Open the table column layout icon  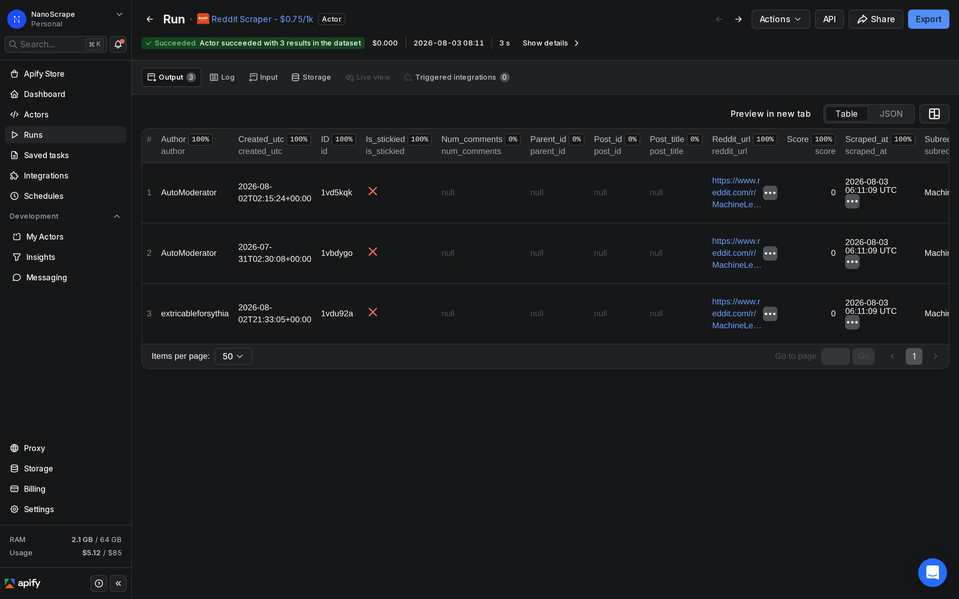coord(934,114)
